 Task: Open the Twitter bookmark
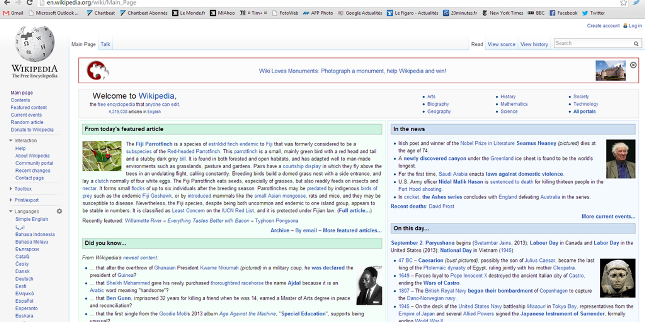[593, 13]
